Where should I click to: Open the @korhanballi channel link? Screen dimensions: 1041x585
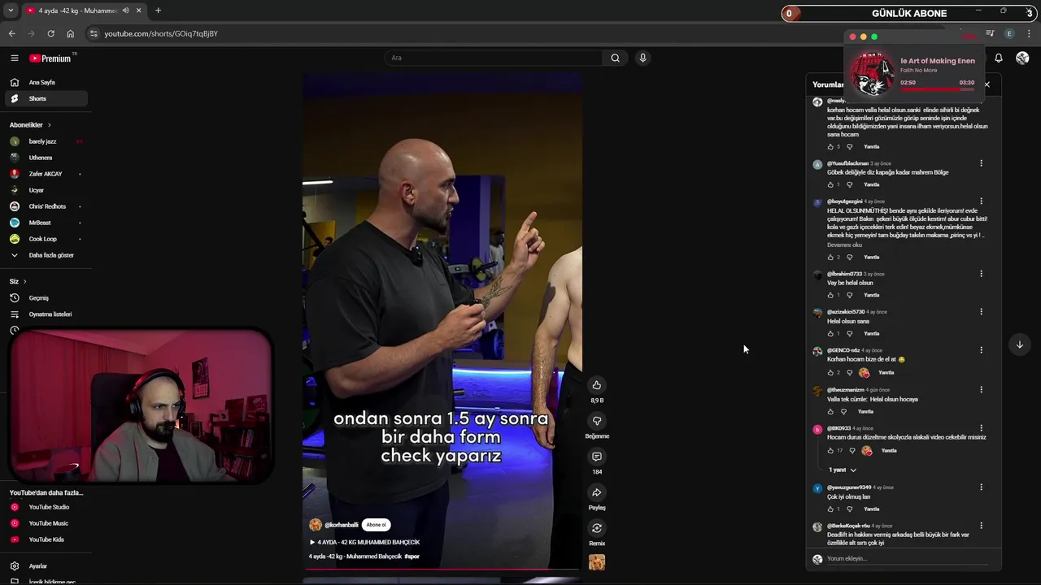[x=341, y=525]
